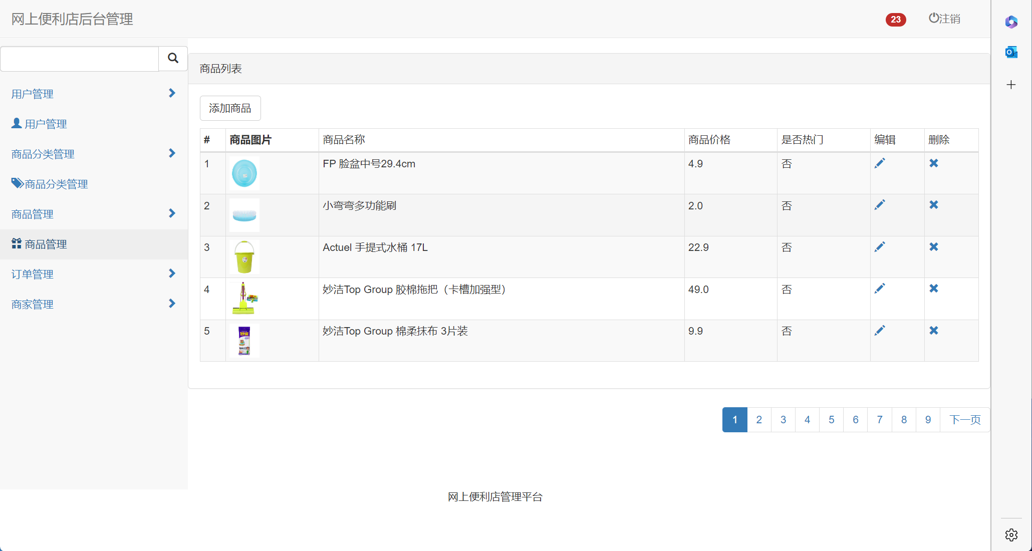This screenshot has width=1032, height=551.
Task: Open Outlook from the browser sidebar
Action: (x=1011, y=52)
